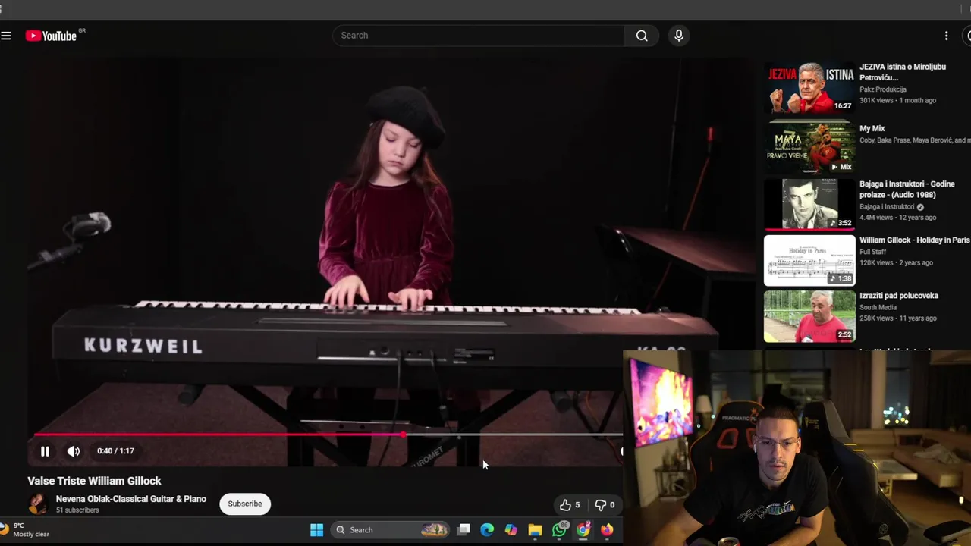Open Izraziti pad polucoveka thumbnail
The image size is (971, 546).
(x=809, y=316)
